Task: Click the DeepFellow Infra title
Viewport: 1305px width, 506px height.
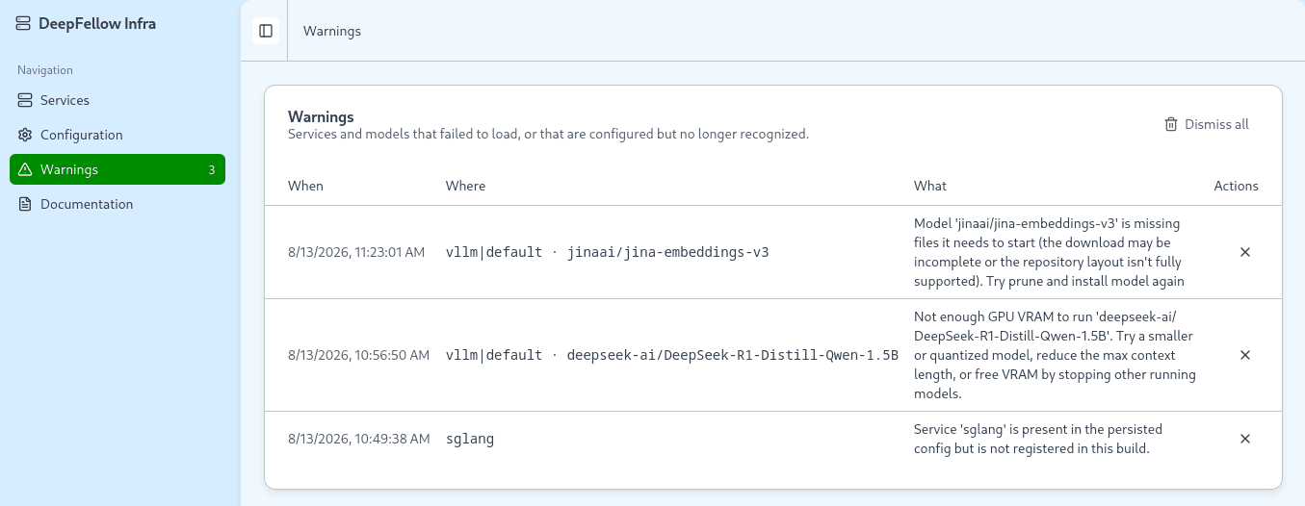Action: tap(97, 24)
